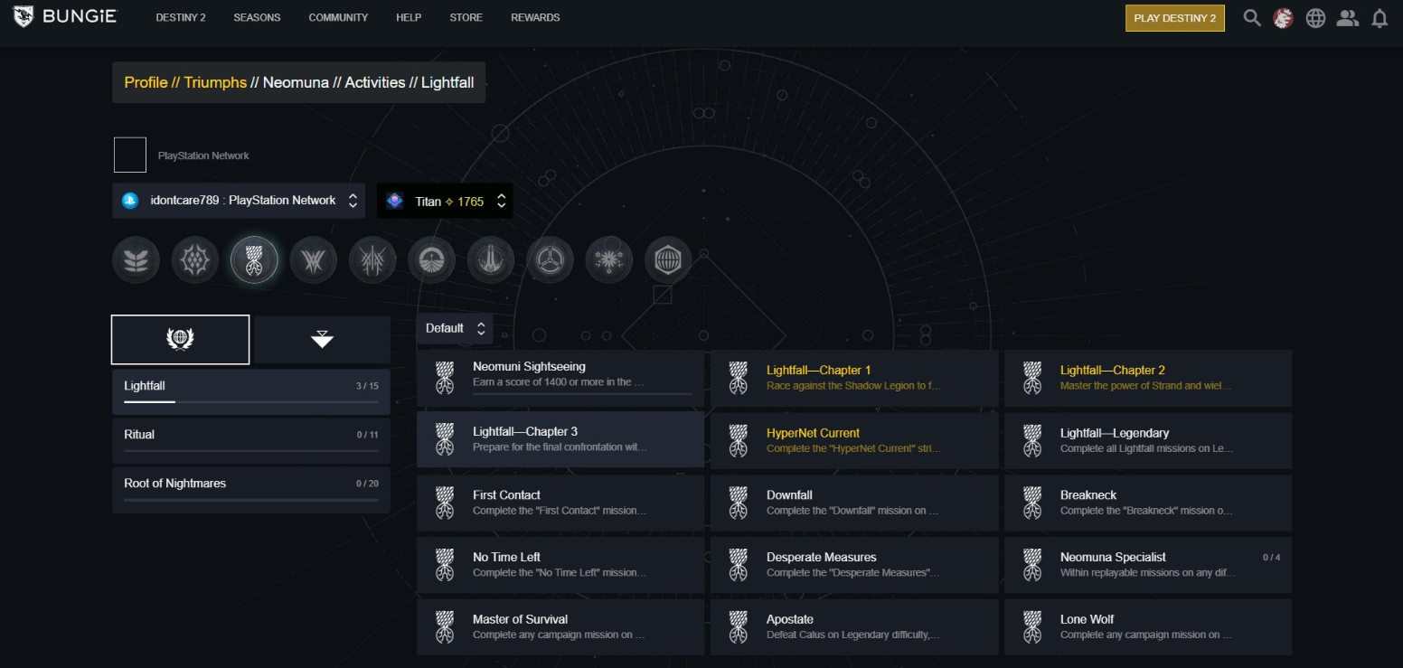Open the friends icon in header
Screen dimensions: 1403x668
1348,18
